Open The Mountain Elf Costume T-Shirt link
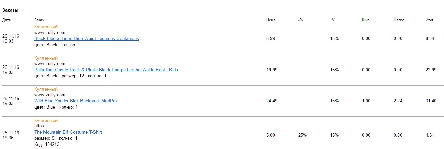 (x=68, y=132)
